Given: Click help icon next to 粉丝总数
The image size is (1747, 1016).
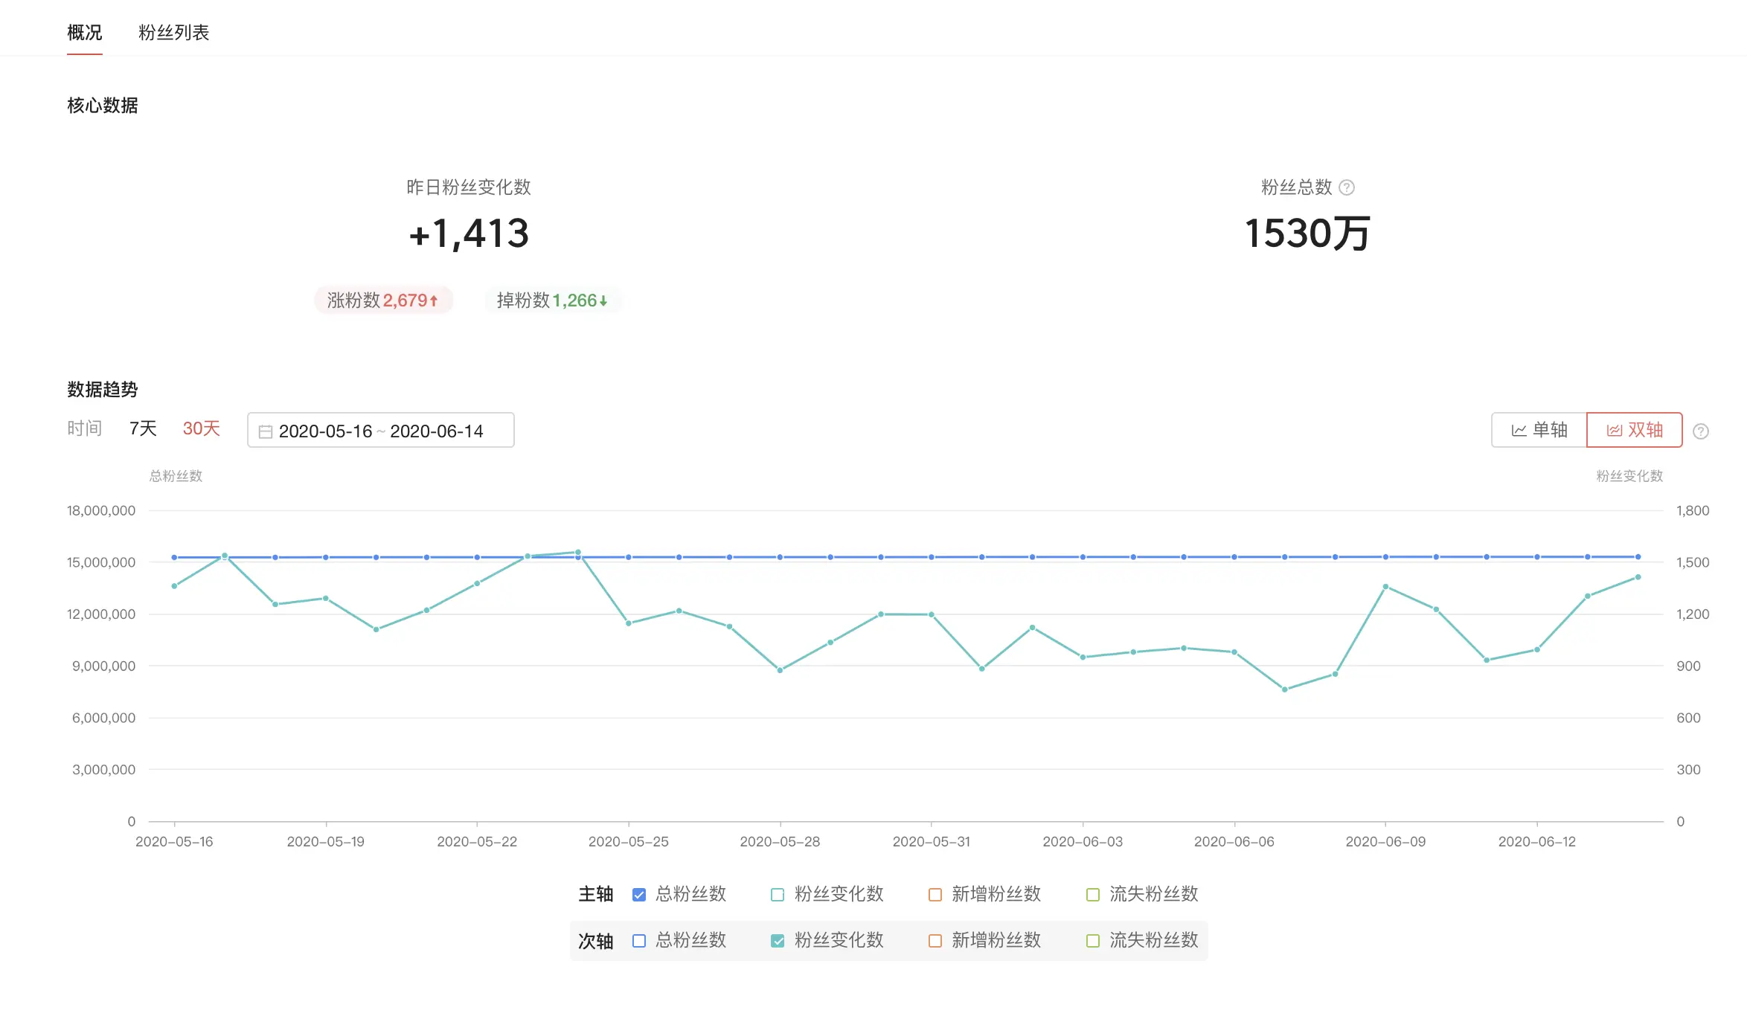Looking at the screenshot, I should pos(1346,187).
